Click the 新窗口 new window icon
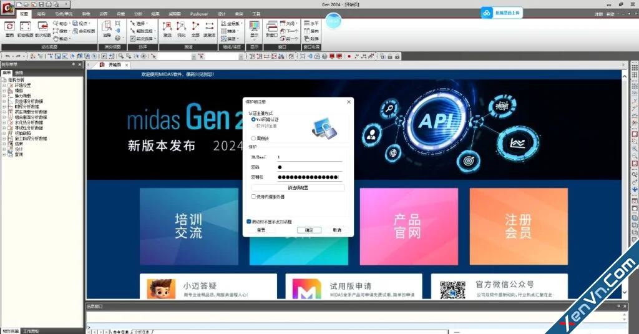639x334 pixels. pyautogui.click(x=272, y=27)
